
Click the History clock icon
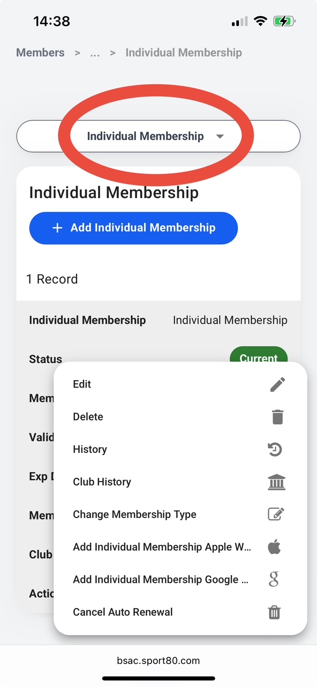pyautogui.click(x=275, y=450)
